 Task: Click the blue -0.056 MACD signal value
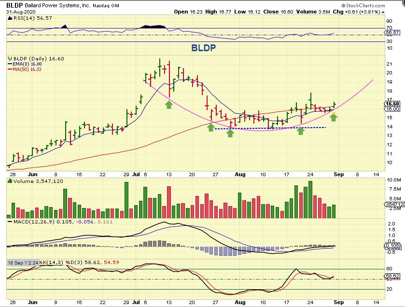pyautogui.click(x=85, y=222)
